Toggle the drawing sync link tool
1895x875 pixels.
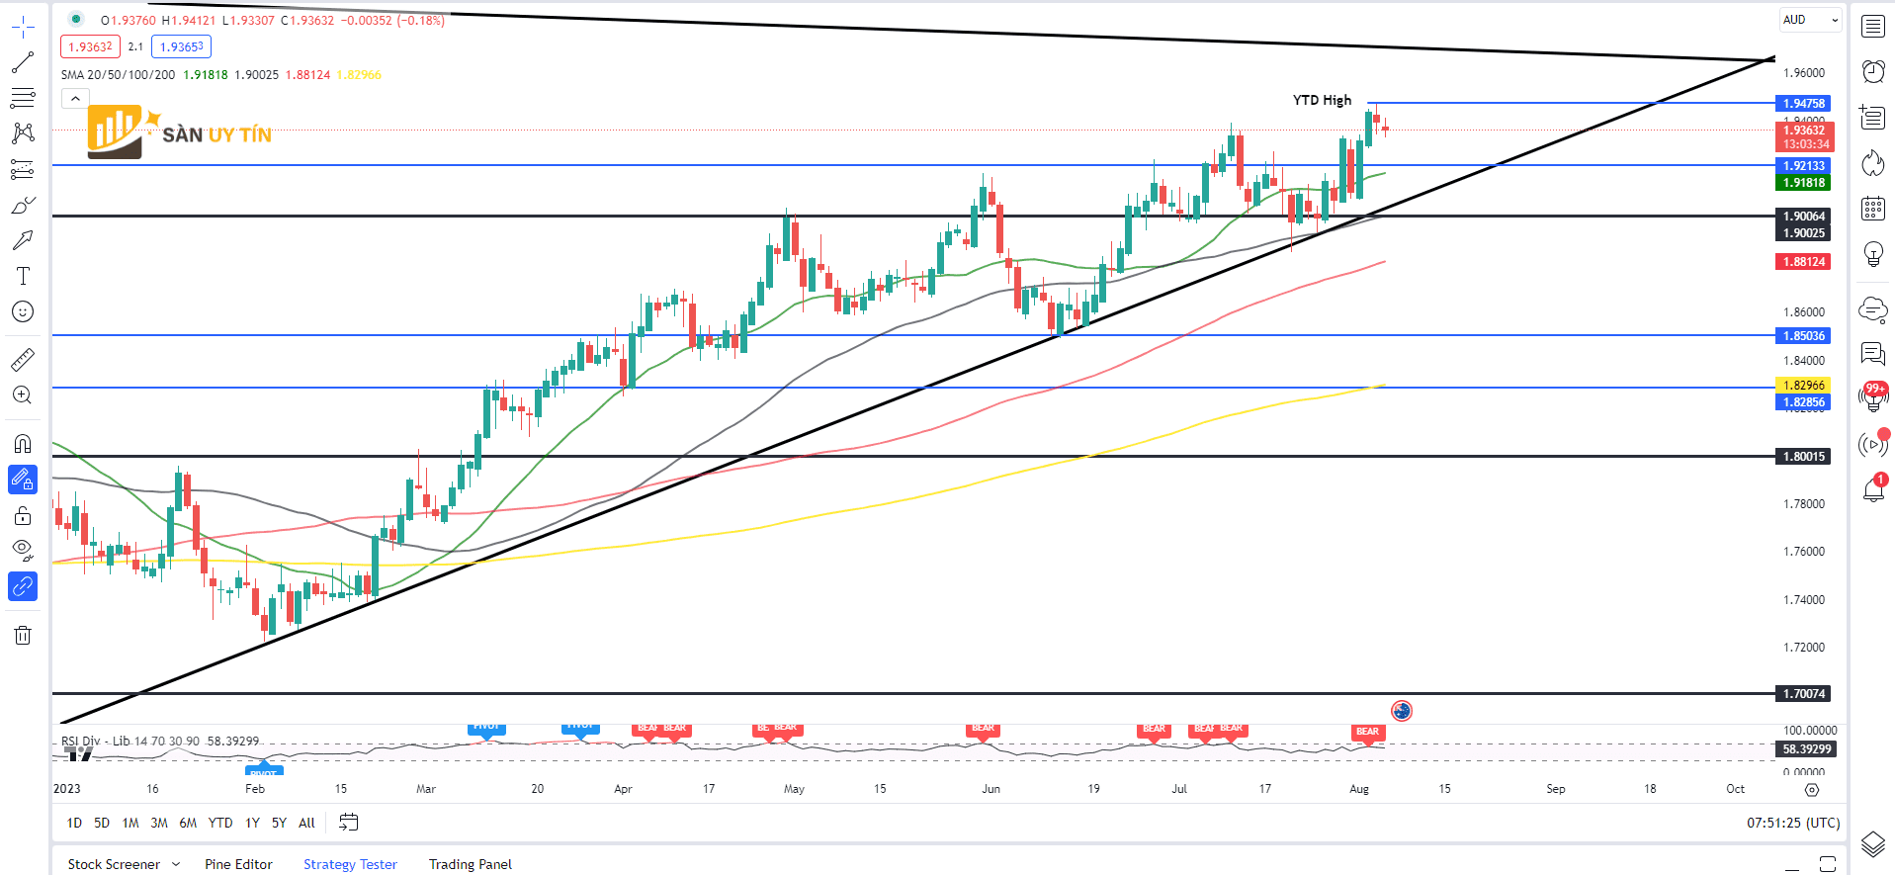coord(23,586)
